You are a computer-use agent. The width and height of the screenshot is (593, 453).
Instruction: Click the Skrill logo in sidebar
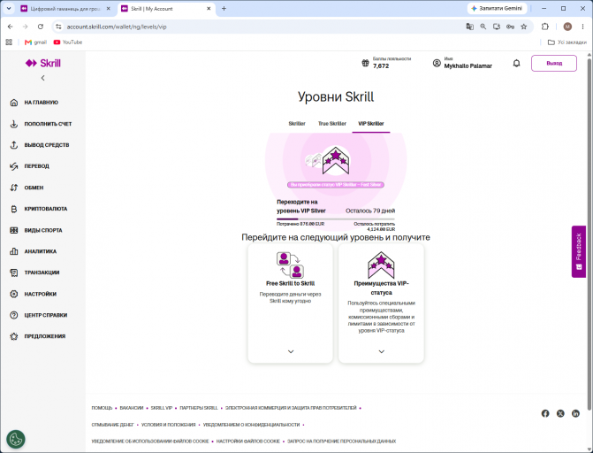tap(42, 63)
